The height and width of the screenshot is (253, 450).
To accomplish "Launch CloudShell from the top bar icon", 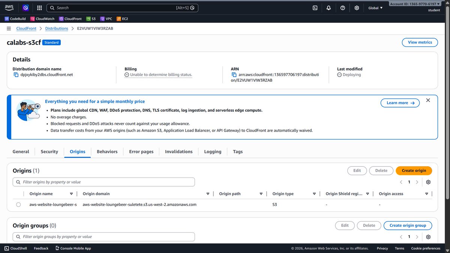I will tap(315, 7).
